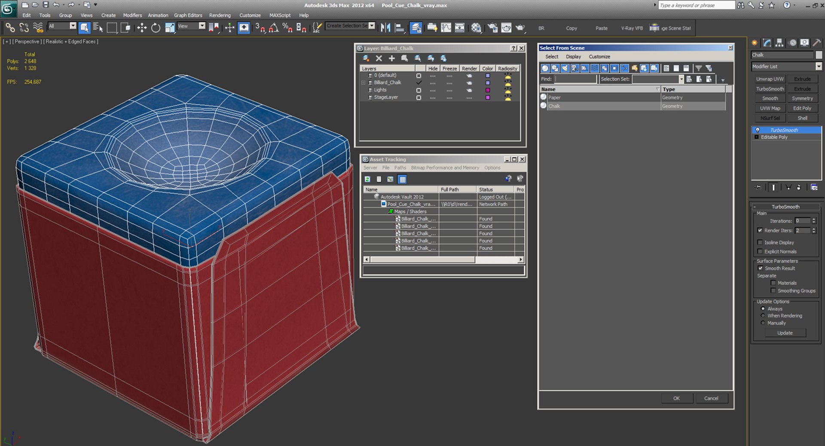Delete layer with the X icon
825x446 pixels.
coord(379,58)
